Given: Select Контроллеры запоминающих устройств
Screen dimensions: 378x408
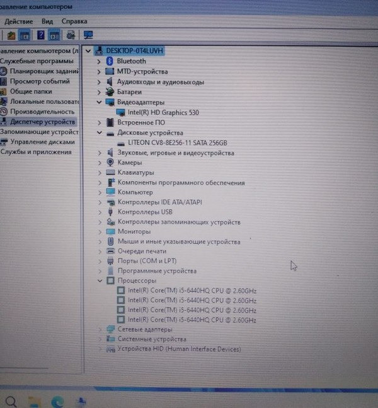Looking at the screenshot, I should [x=179, y=222].
